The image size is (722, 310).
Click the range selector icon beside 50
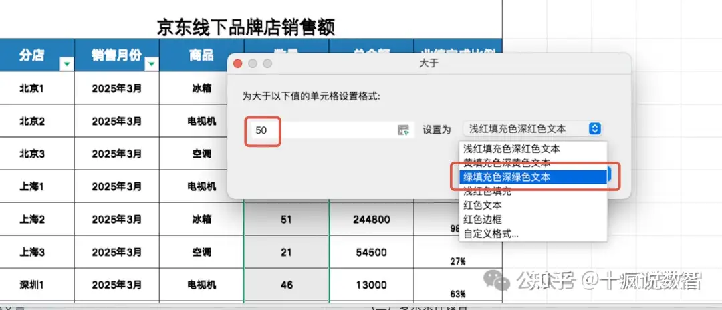click(403, 130)
